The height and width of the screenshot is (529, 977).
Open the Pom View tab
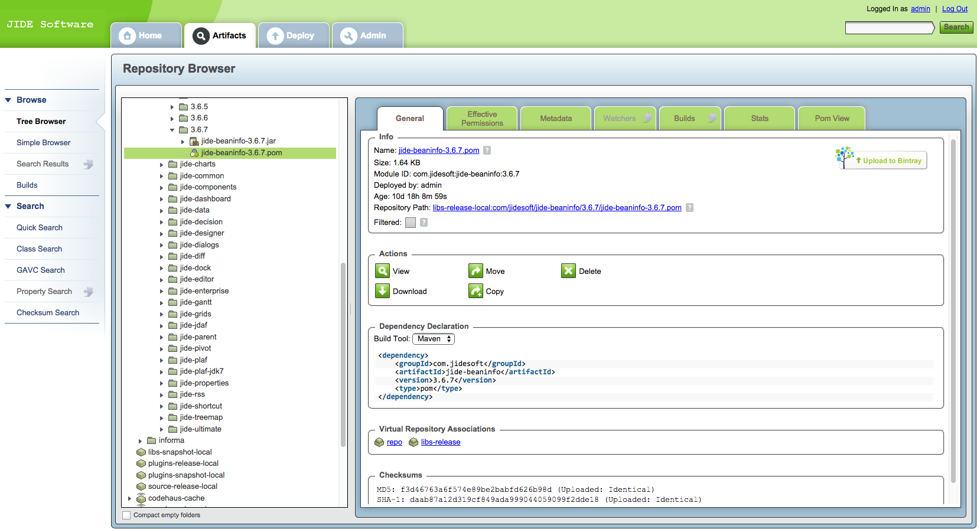click(x=832, y=119)
